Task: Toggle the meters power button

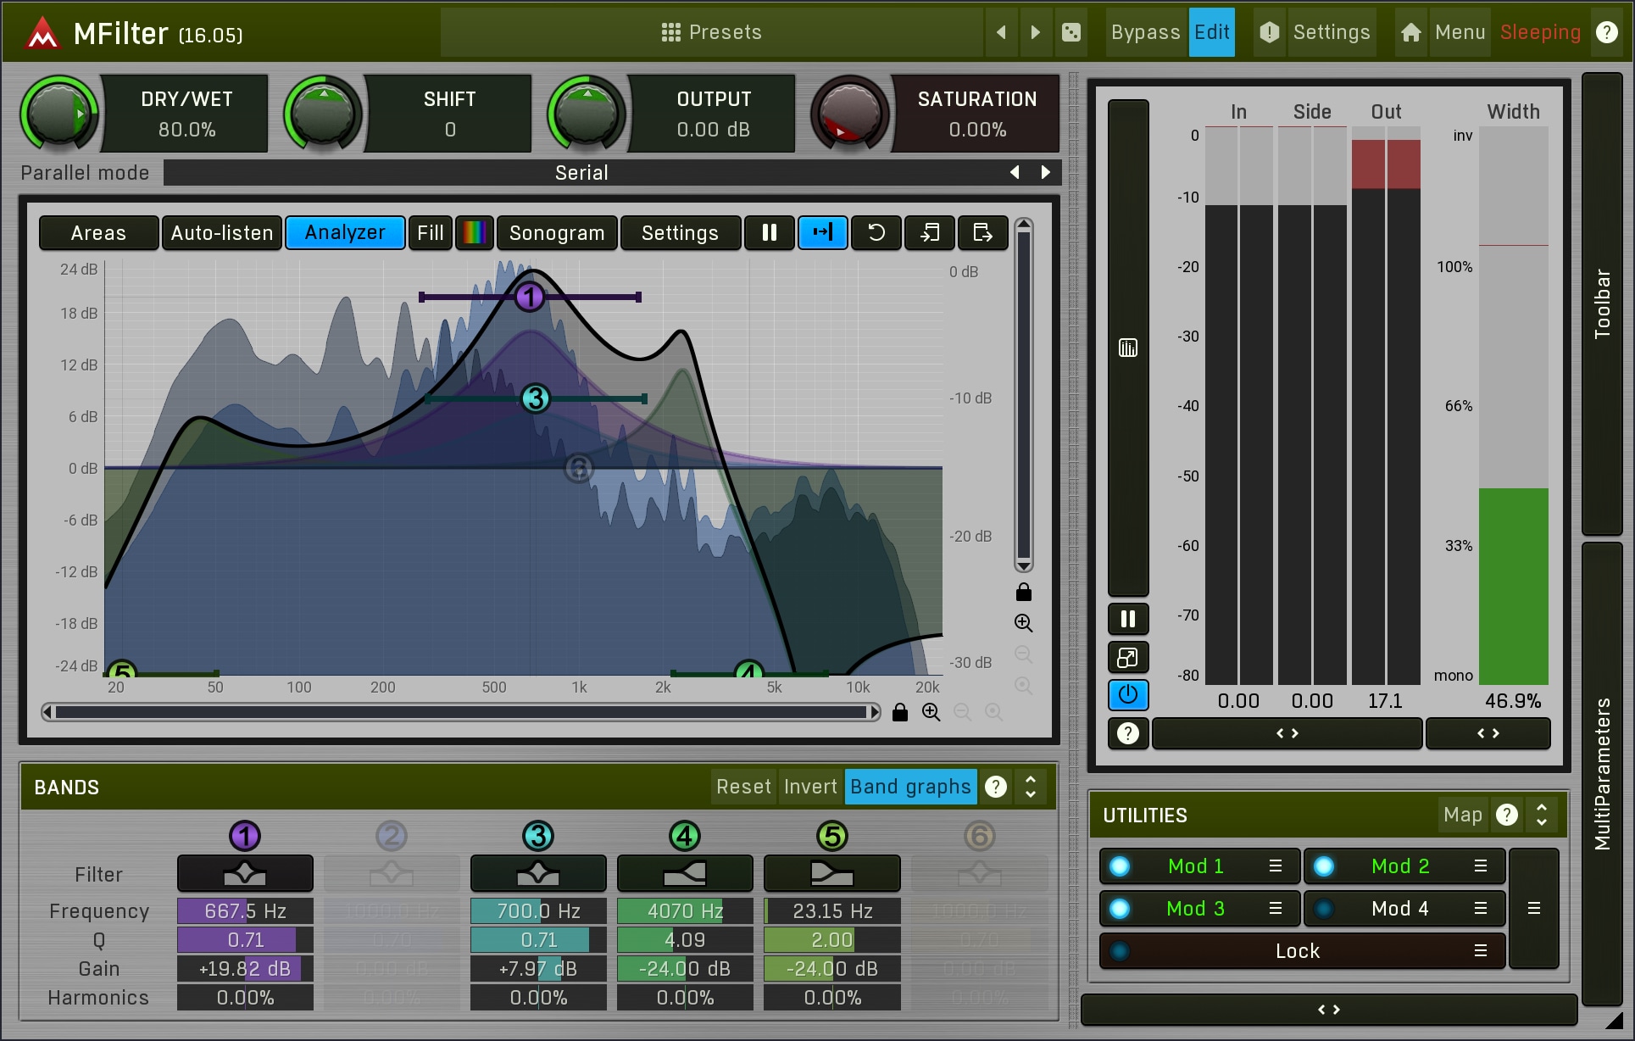Action: click(1128, 695)
